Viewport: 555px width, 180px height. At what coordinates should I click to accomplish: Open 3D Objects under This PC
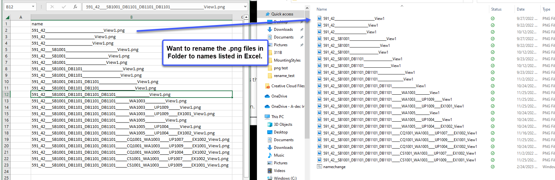point(283,124)
